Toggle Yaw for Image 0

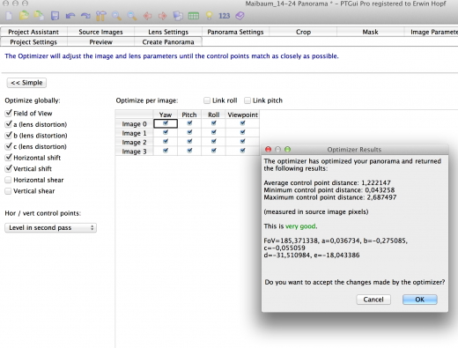[x=166, y=123]
